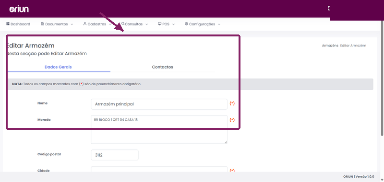
Task: Click the 'Editar Armazém' page heading
Action: 30,45
